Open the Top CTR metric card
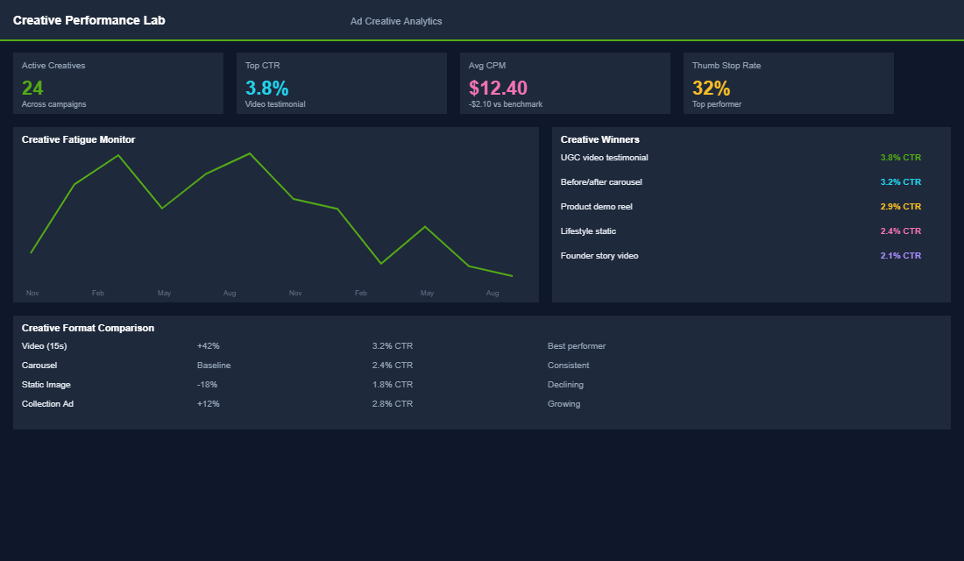 click(x=341, y=83)
